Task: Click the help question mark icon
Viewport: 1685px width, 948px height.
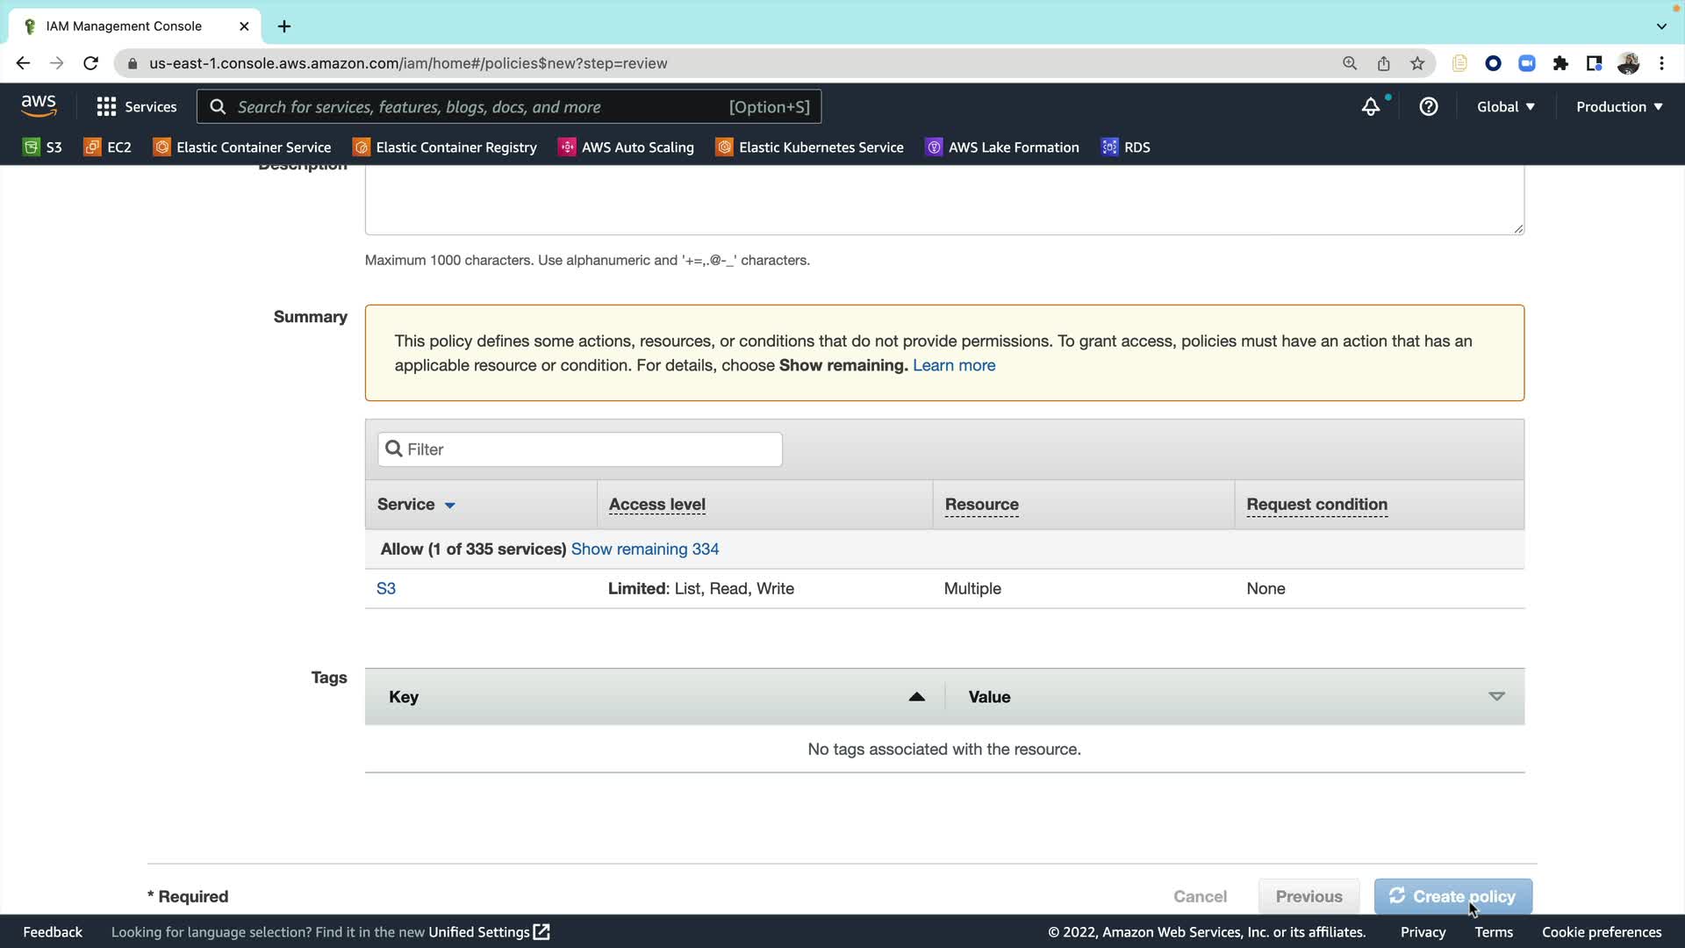Action: (x=1429, y=107)
